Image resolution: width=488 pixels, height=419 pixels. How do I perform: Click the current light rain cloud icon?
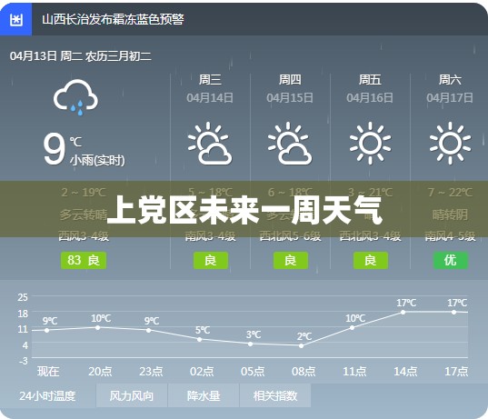pyautogui.click(x=76, y=97)
